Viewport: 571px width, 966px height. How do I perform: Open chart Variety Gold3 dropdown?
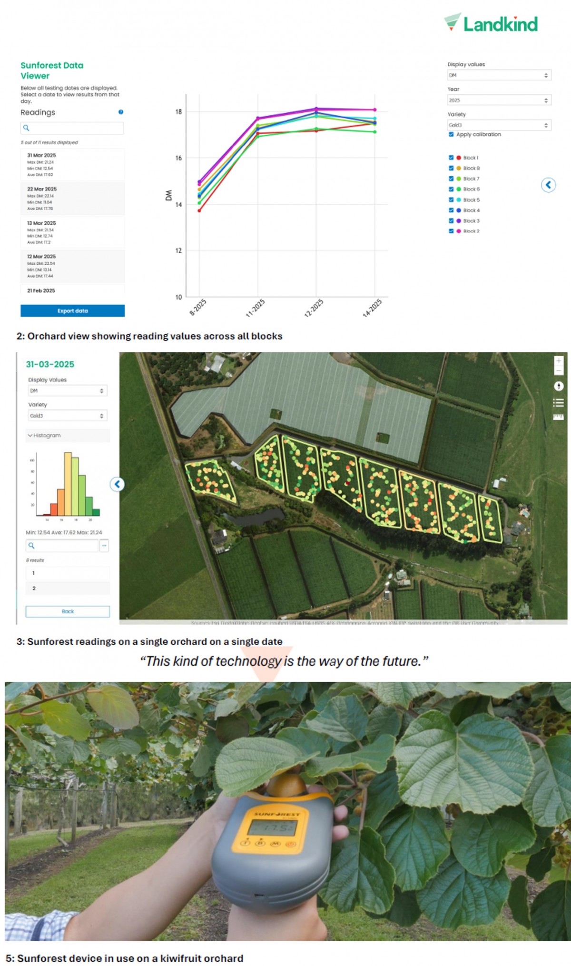coord(499,125)
